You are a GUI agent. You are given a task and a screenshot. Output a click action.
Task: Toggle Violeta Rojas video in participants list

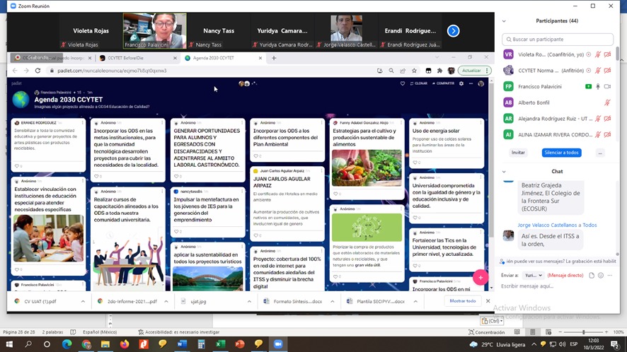607,54
